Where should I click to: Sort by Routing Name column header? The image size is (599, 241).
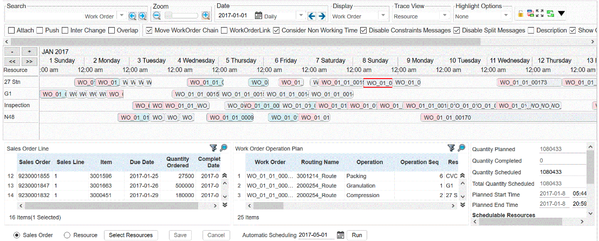click(320, 162)
